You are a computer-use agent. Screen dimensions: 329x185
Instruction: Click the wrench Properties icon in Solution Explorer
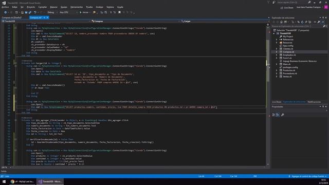[x=319, y=22]
